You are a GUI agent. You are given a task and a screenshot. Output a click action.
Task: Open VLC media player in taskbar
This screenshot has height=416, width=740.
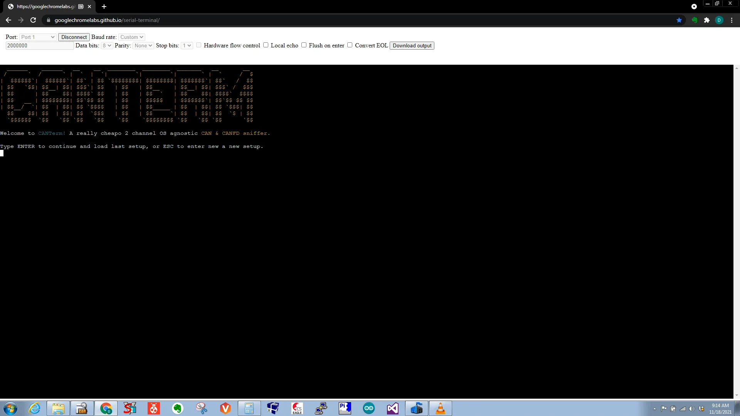(440, 408)
